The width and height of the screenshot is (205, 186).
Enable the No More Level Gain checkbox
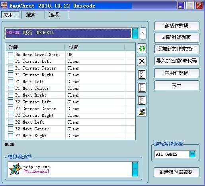(10, 54)
